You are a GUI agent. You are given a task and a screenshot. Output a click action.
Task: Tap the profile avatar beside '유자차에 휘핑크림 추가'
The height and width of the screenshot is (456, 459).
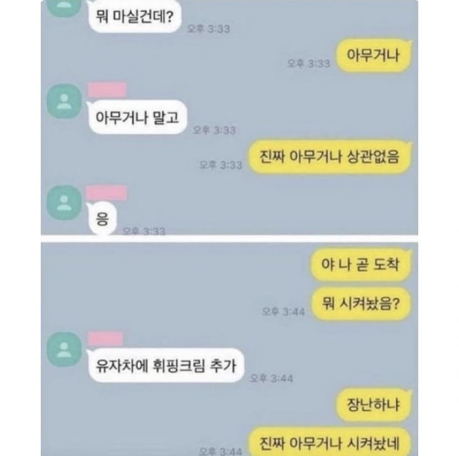(x=64, y=350)
